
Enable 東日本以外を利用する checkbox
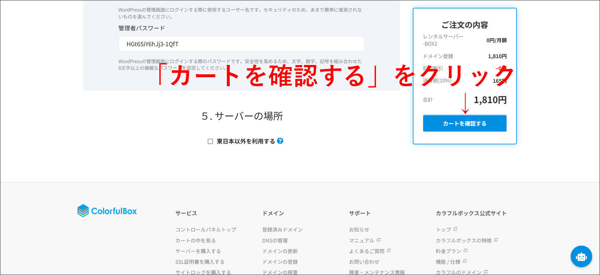pyautogui.click(x=210, y=142)
